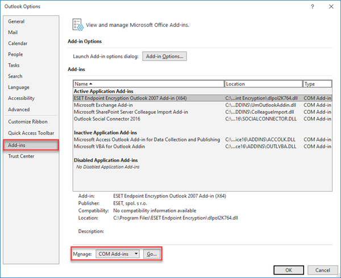341x278 pixels.
Task: Close the Outlook Options dialog
Action: tap(331, 7)
